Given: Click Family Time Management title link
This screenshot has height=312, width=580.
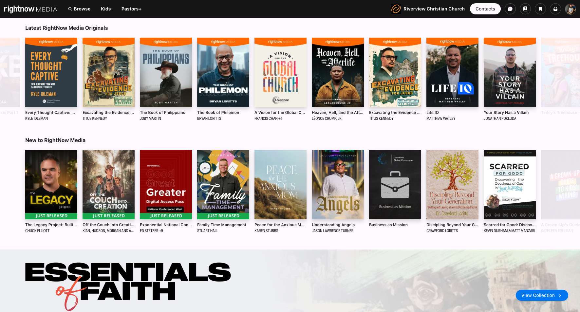Looking at the screenshot, I should 221,225.
